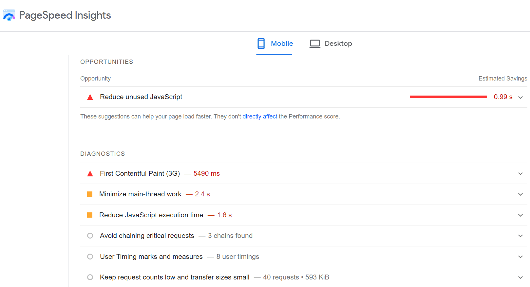The height and width of the screenshot is (287, 530).
Task: Select the circle beside Keep request counts low
Action: point(90,277)
